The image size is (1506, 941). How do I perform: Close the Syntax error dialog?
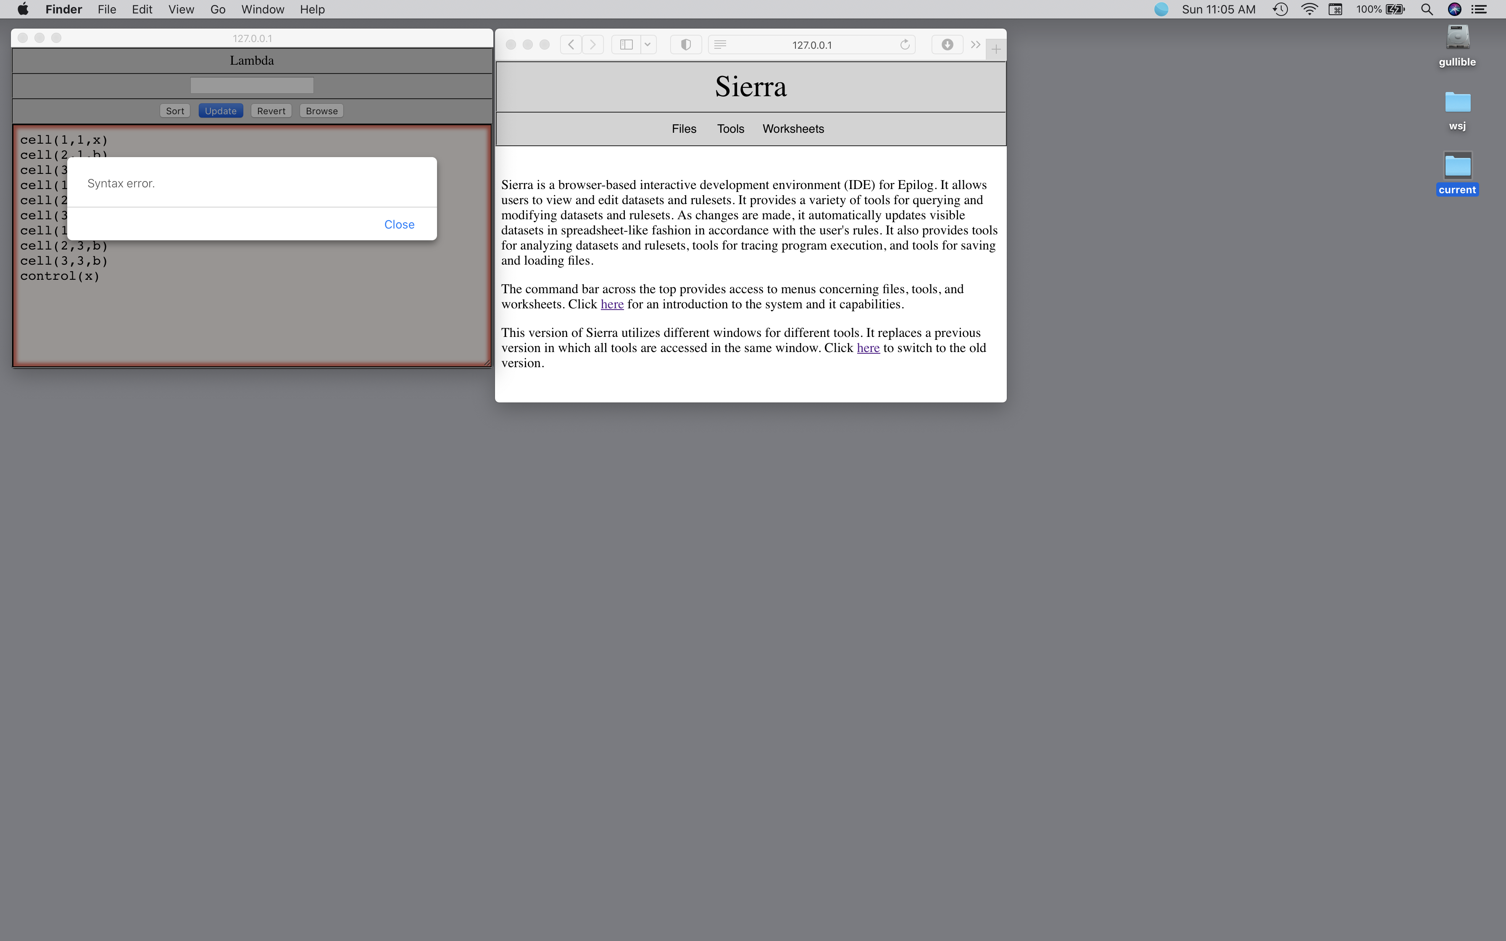[399, 225]
